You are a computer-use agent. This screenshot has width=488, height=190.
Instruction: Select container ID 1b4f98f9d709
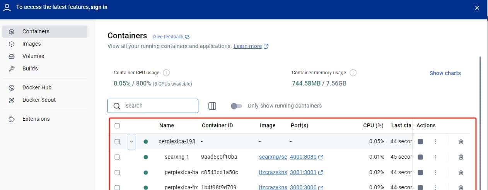pos(219,187)
